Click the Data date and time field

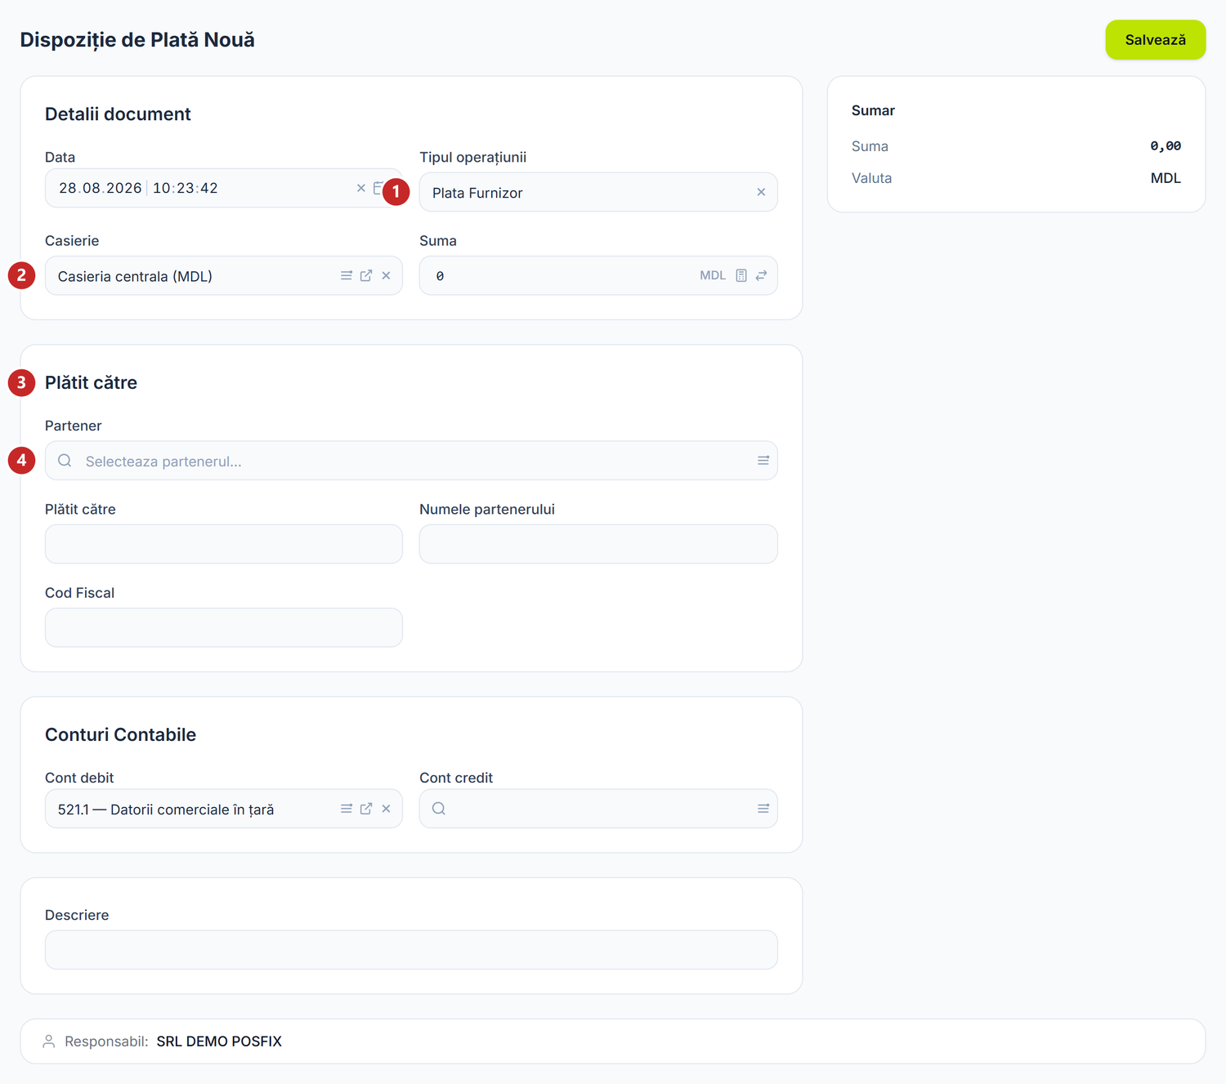224,188
